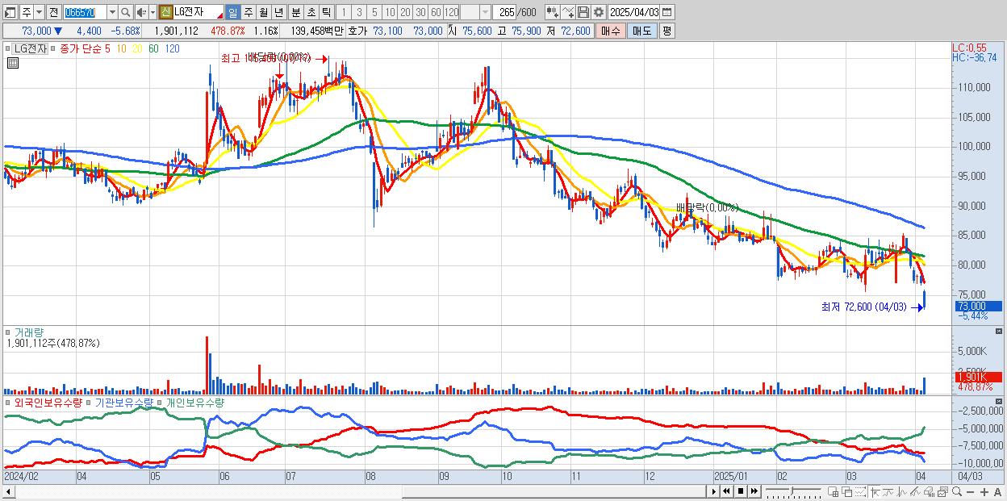The image size is (1007, 501).
Task: Switch to 틱 tick period
Action: 326,12
